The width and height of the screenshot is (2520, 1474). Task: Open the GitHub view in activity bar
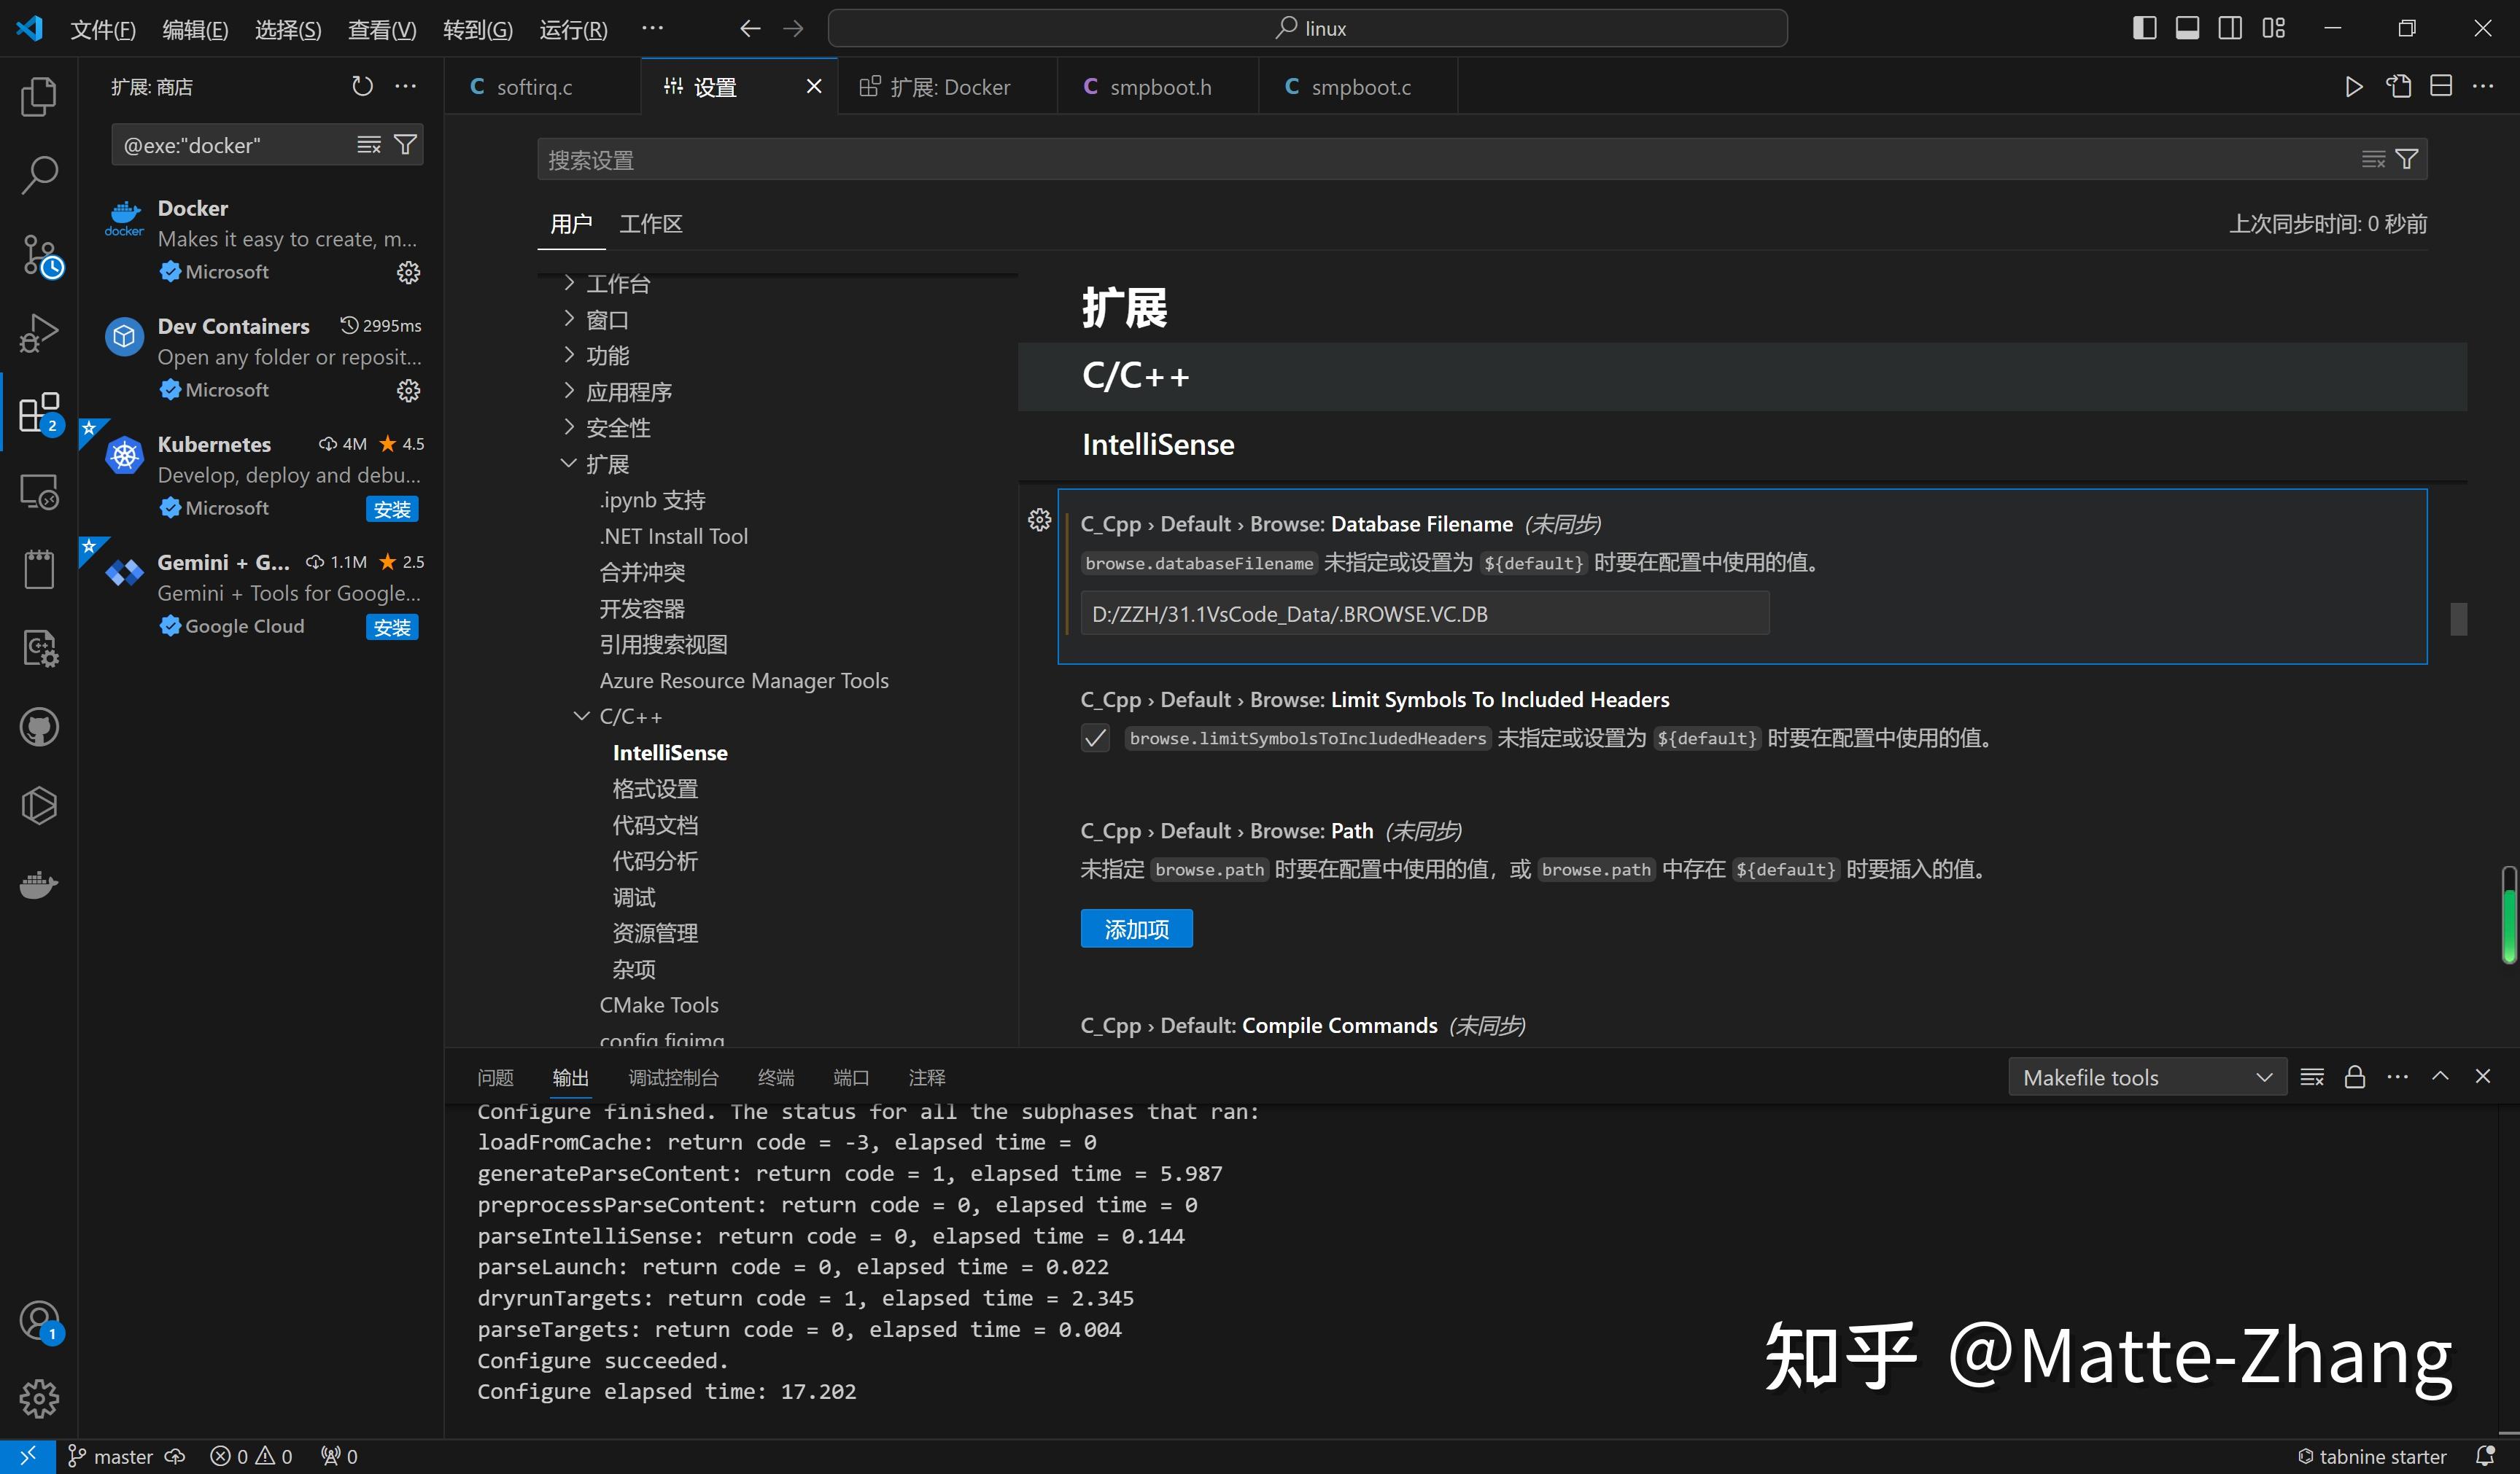[x=39, y=727]
